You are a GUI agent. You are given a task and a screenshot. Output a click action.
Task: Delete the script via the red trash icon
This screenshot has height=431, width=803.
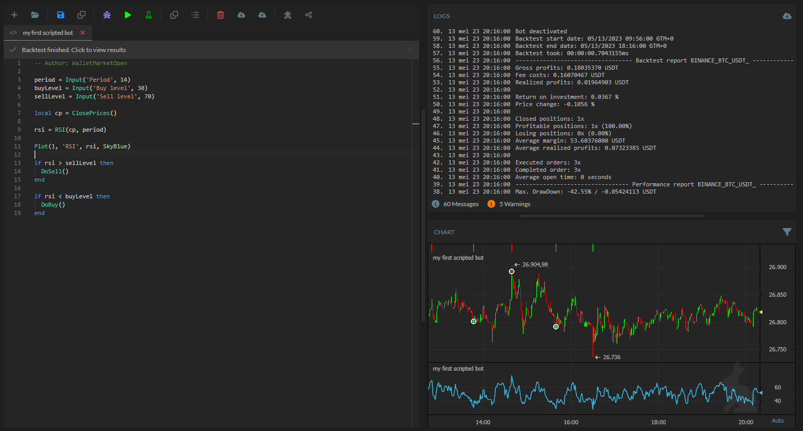pos(220,15)
